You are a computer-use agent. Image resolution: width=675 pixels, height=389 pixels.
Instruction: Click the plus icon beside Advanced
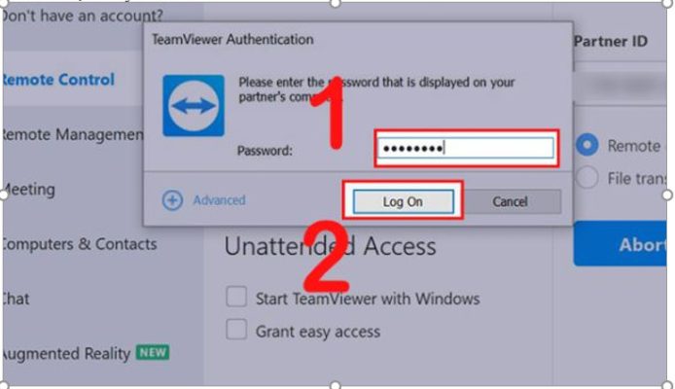coord(172,200)
